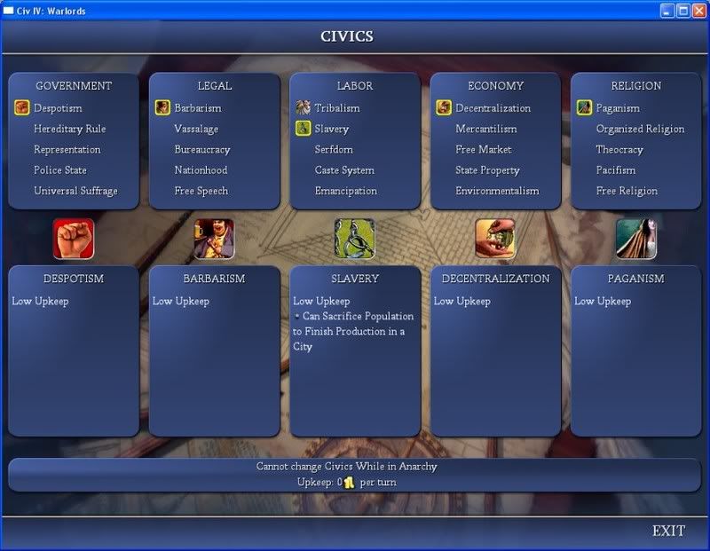Close the Civ IV: Warlords window
This screenshot has height=551, width=710.
(699, 11)
